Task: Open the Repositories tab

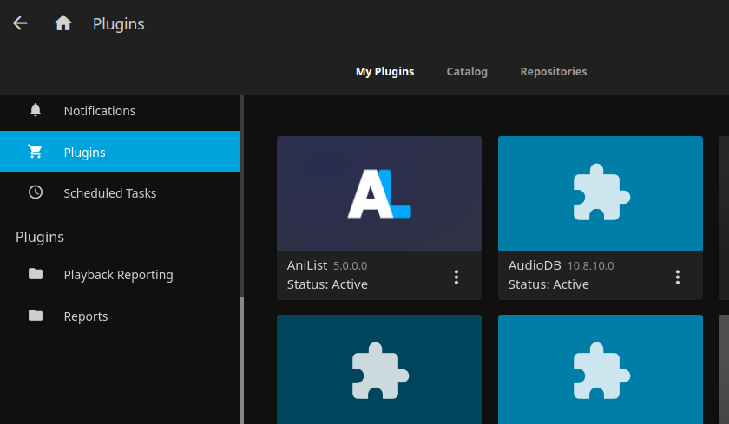Action: pos(553,71)
